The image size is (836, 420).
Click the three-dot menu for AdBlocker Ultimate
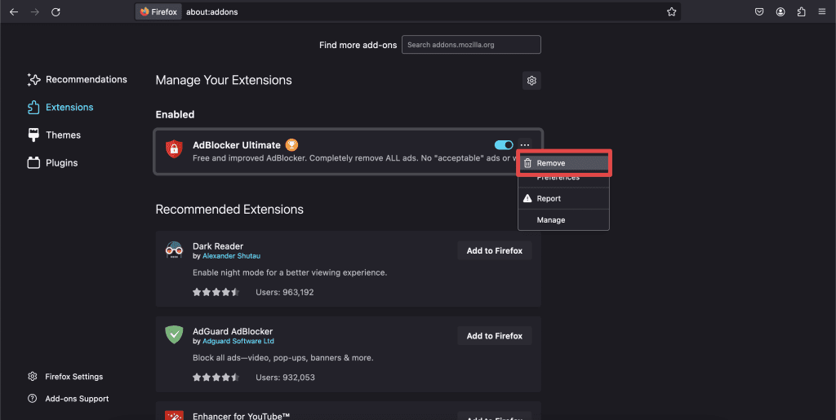coord(525,145)
